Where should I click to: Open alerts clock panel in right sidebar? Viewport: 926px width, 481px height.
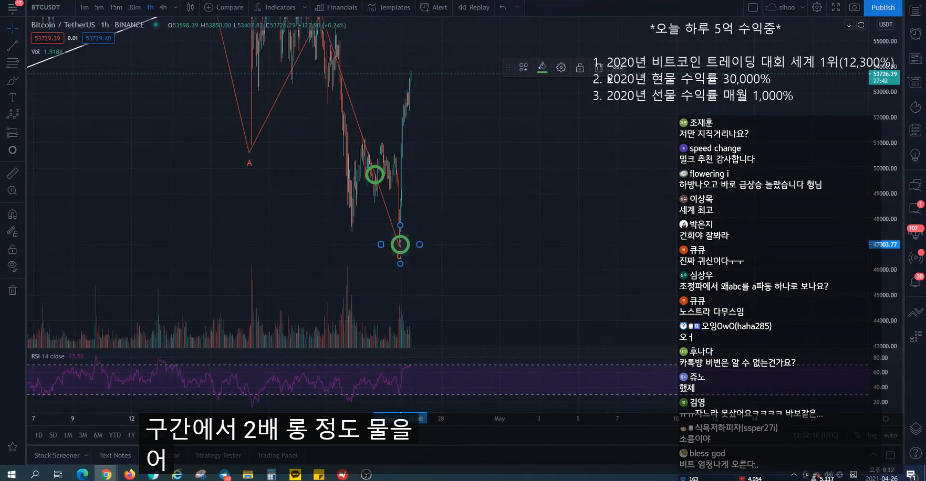click(915, 34)
